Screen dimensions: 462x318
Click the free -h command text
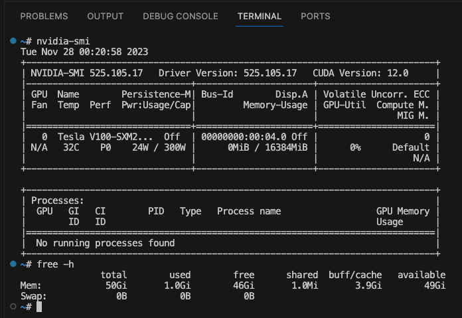[55, 264]
